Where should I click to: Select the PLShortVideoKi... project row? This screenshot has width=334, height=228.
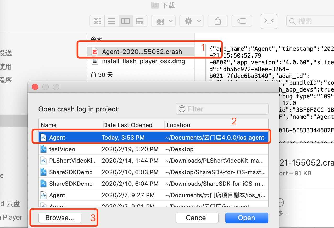pyautogui.click(x=153, y=161)
